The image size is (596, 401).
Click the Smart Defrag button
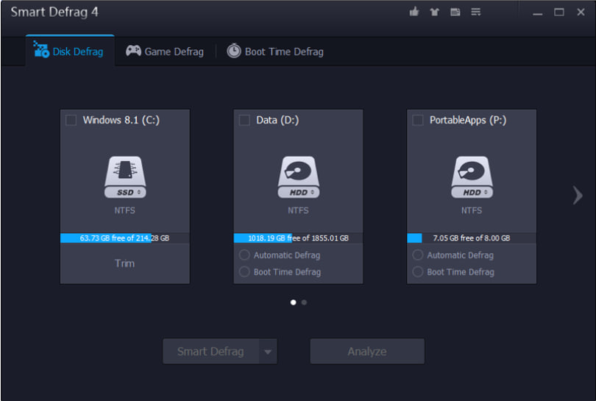pyautogui.click(x=211, y=352)
